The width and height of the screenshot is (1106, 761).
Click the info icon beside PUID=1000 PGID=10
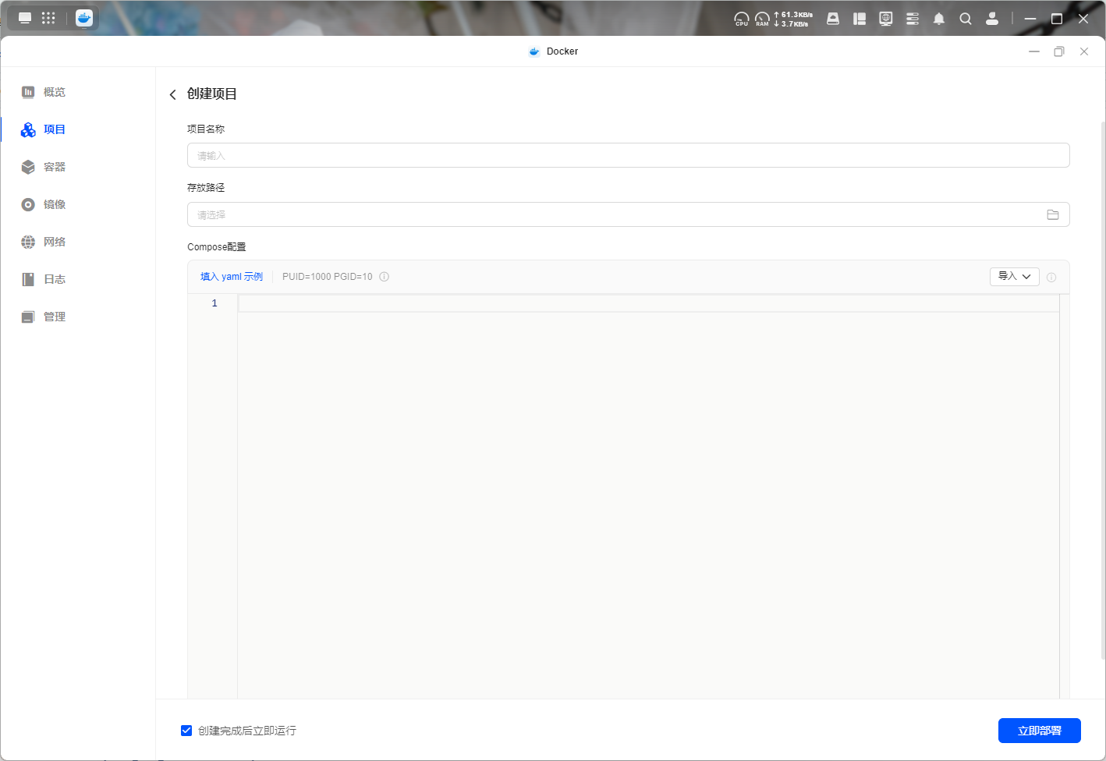(x=385, y=277)
